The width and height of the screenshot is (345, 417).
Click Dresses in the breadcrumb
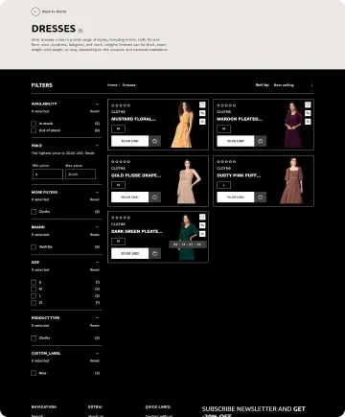point(128,85)
